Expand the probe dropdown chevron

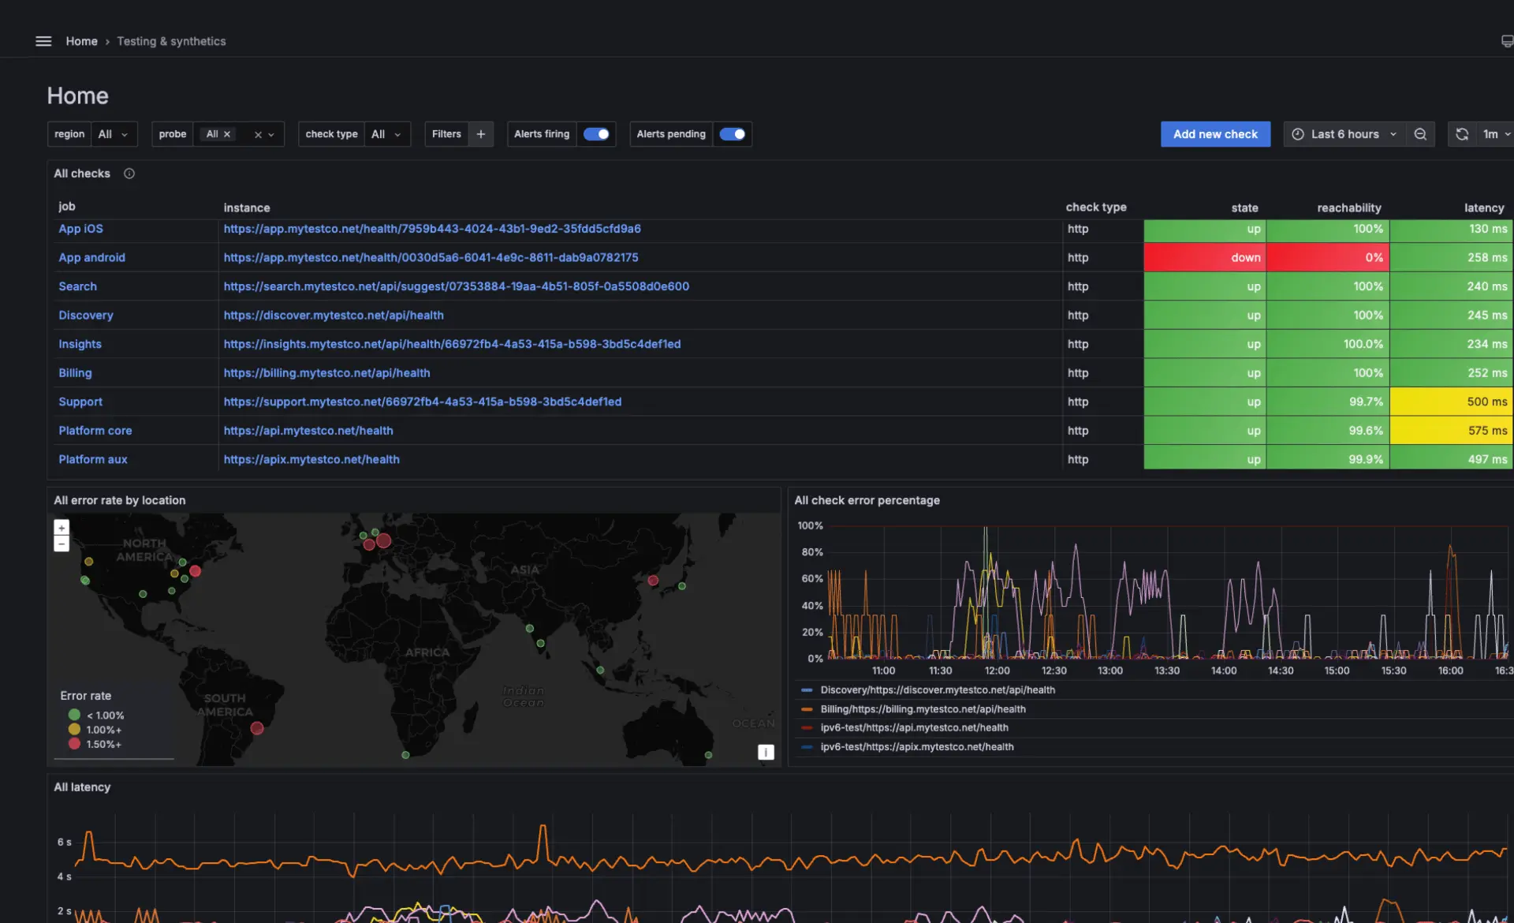tap(271, 135)
